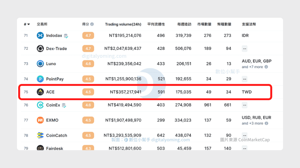300x168 pixels.
Task: Sort by Trading volume(24h) column header
Action: 123,24
